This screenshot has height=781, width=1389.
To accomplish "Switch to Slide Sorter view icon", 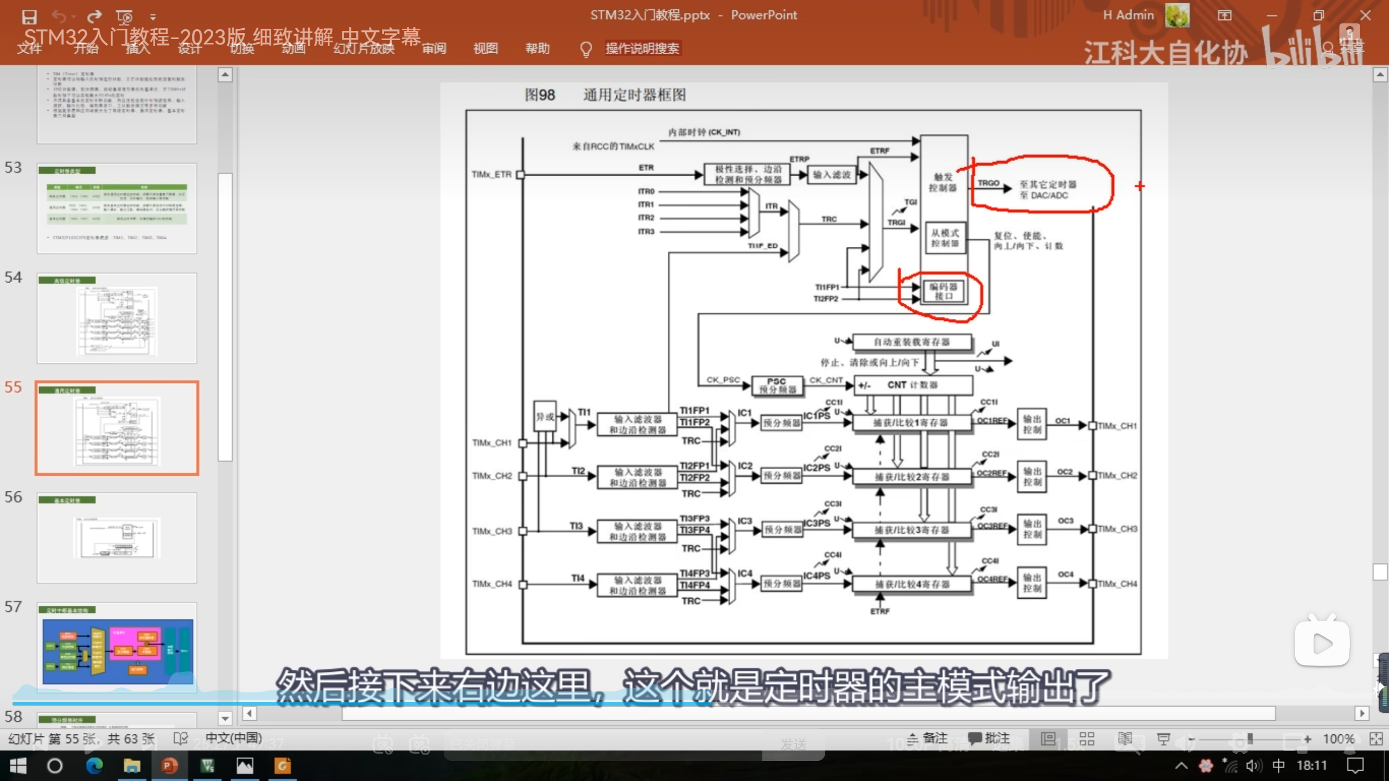I will (x=1087, y=739).
